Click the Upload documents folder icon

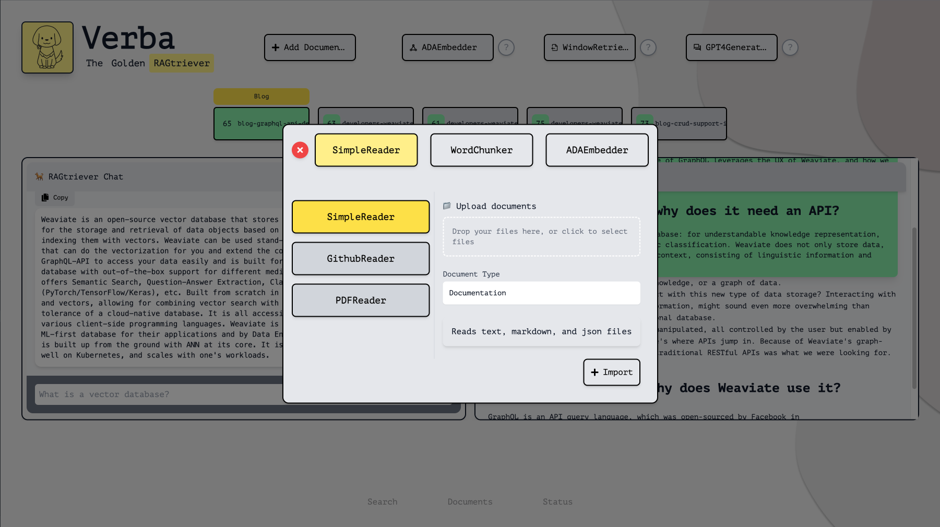[447, 206]
